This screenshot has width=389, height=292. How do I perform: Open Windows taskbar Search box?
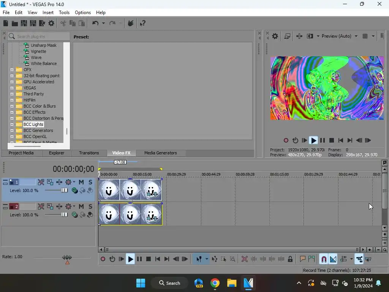(x=170, y=283)
